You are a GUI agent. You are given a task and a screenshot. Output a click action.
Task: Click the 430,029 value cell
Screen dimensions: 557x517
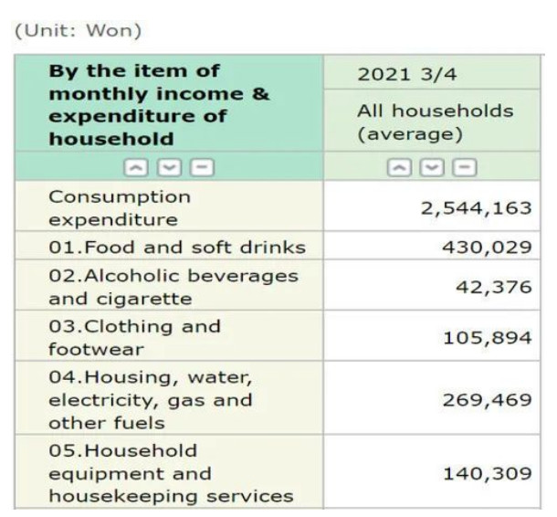(x=432, y=246)
